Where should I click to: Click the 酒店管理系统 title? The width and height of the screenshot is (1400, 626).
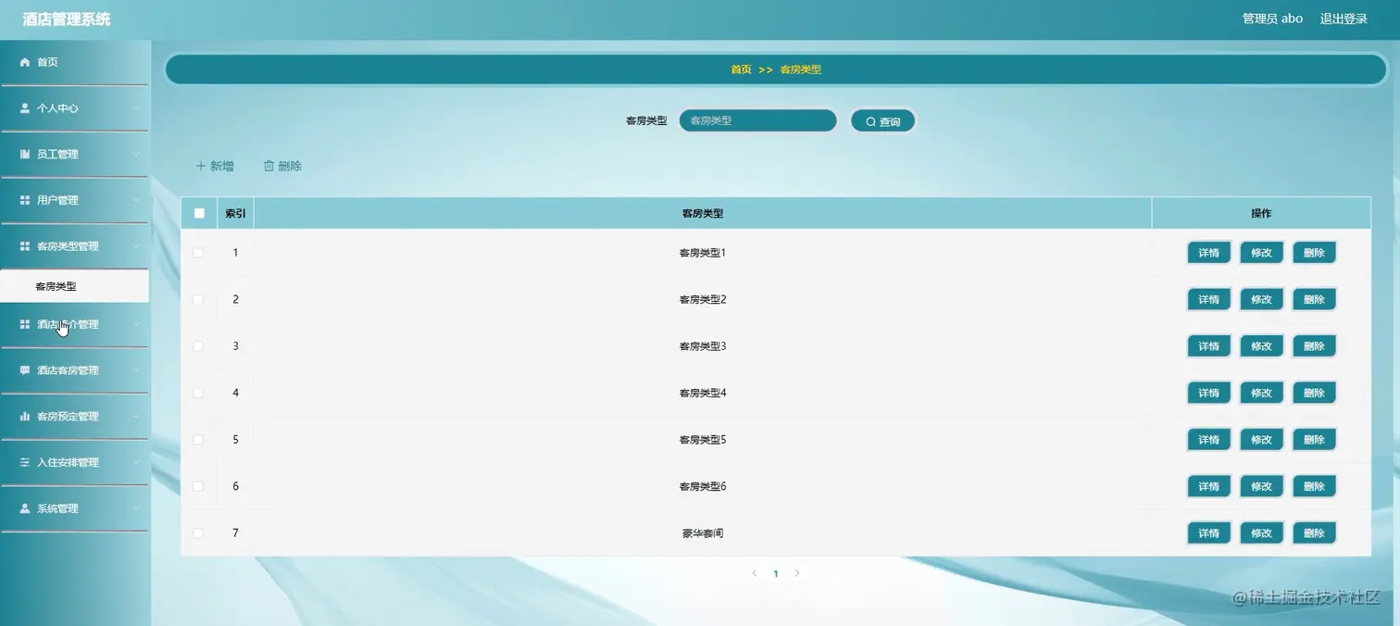tap(67, 19)
